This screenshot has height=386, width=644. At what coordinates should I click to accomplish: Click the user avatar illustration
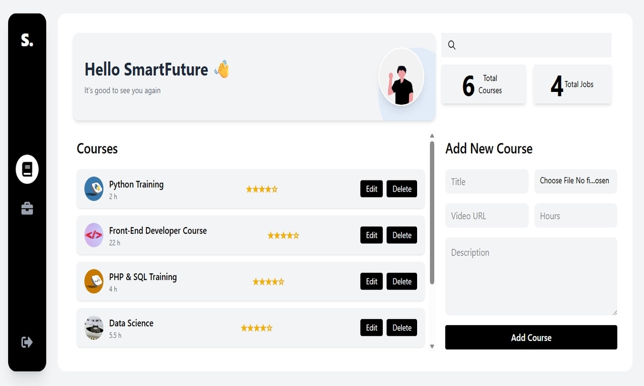click(401, 77)
